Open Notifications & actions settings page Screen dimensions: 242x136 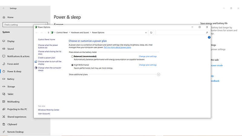18,56
